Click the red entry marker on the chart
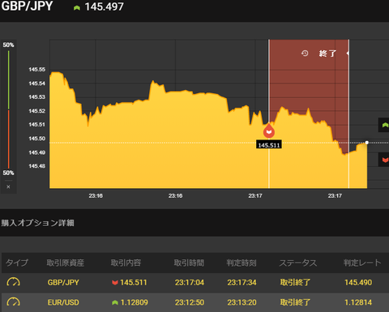The image size is (389, 312). [269, 130]
